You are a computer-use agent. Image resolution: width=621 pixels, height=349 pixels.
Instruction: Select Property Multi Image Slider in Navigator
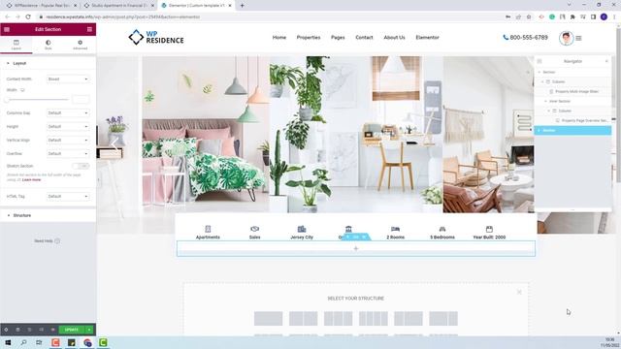tap(576, 91)
